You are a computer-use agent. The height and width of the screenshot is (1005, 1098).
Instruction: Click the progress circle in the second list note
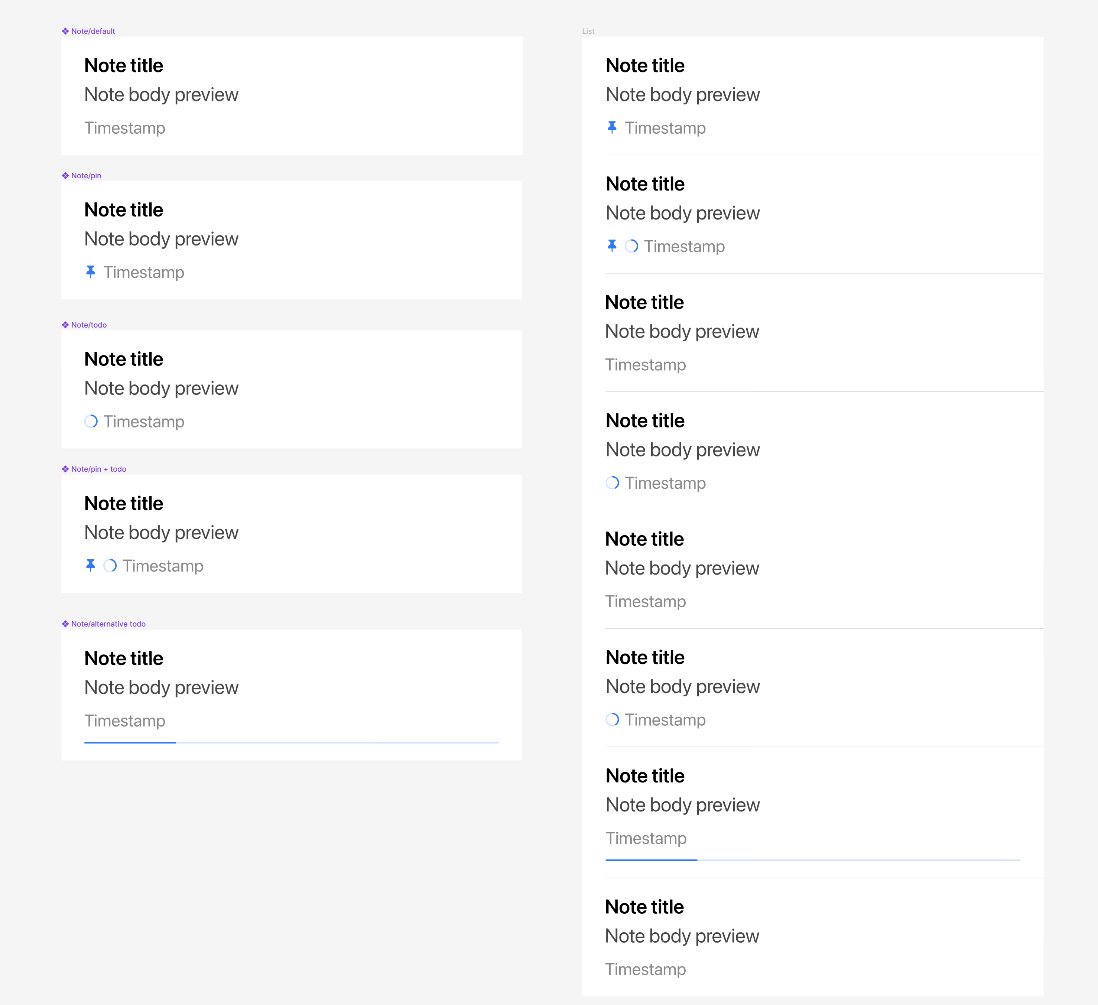pyautogui.click(x=631, y=246)
